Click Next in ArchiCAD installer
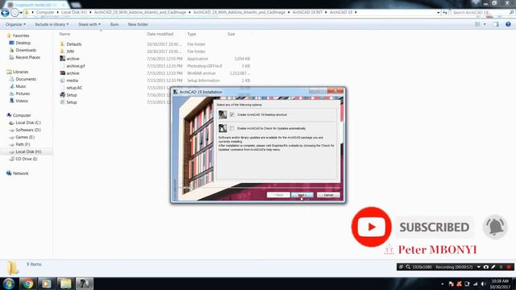Viewport: 516px width, 290px height. point(302,195)
